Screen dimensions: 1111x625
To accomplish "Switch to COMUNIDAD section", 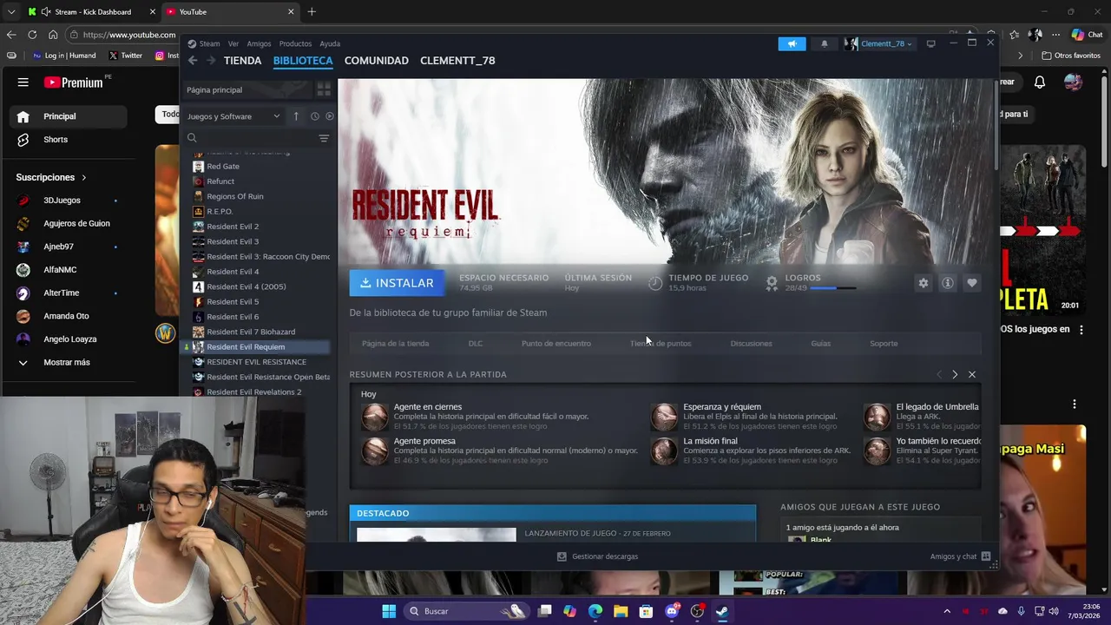I will click(x=377, y=61).
